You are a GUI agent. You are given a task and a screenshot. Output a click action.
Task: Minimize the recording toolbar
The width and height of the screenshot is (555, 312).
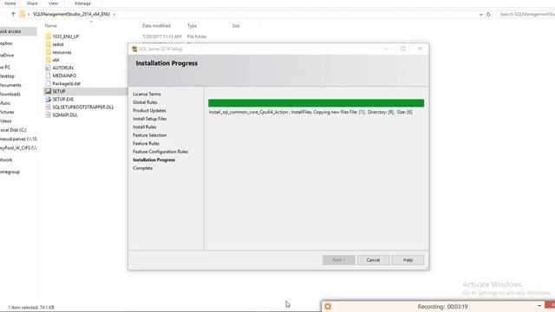click(539, 306)
